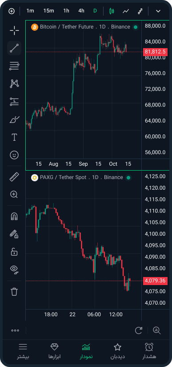The width and height of the screenshot is (172, 367).
Task: Click the 06:00 time axis label
Action: (x=95, y=314)
